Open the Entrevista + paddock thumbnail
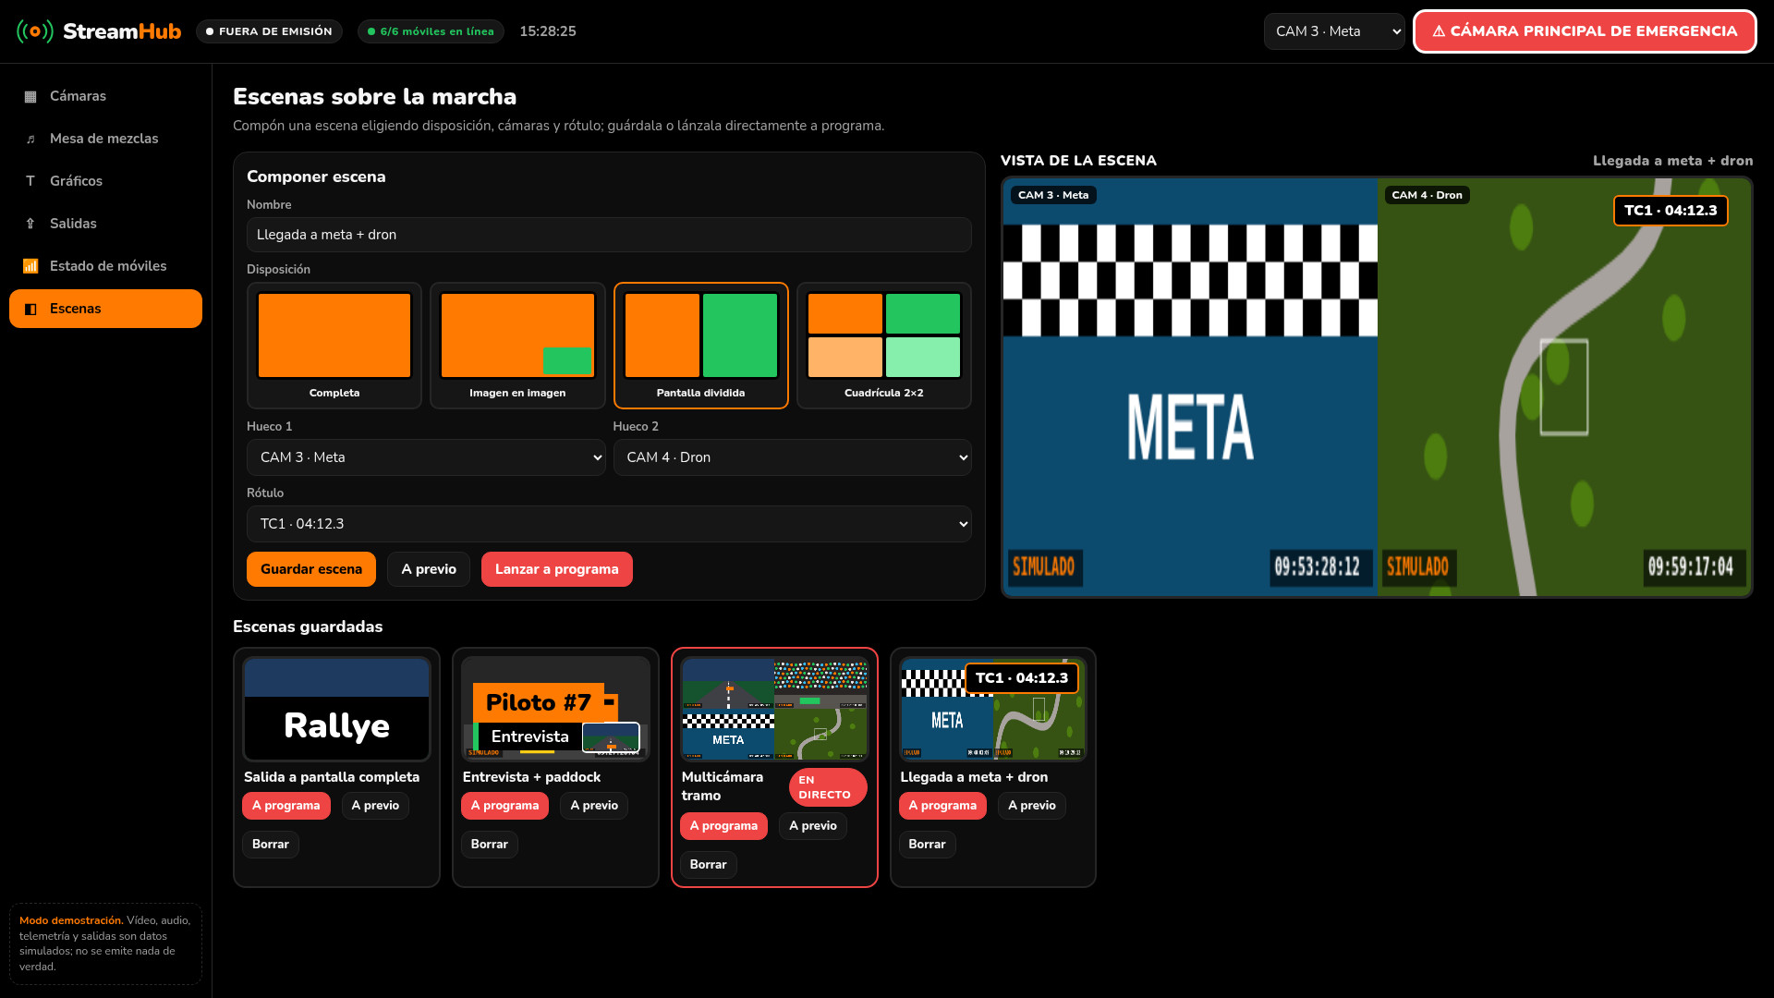This screenshot has width=1774, height=998. coord(555,709)
